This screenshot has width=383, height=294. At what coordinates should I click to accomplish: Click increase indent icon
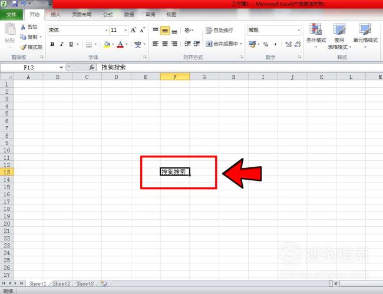pos(197,44)
